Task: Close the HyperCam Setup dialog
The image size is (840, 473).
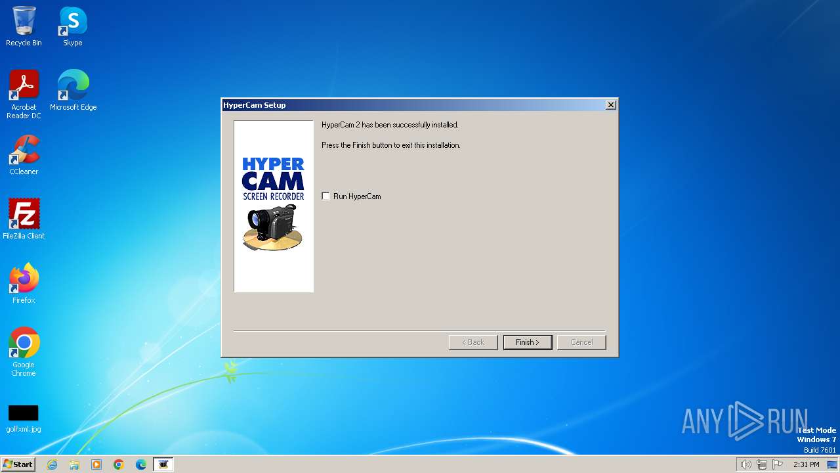Action: (610, 105)
